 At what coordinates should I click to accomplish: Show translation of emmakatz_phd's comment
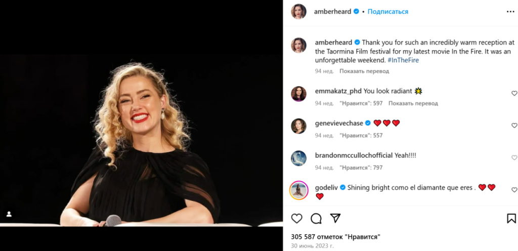pyautogui.click(x=413, y=103)
